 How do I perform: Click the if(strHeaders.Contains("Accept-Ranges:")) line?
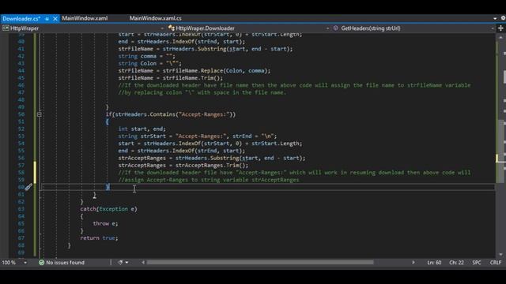171,114
